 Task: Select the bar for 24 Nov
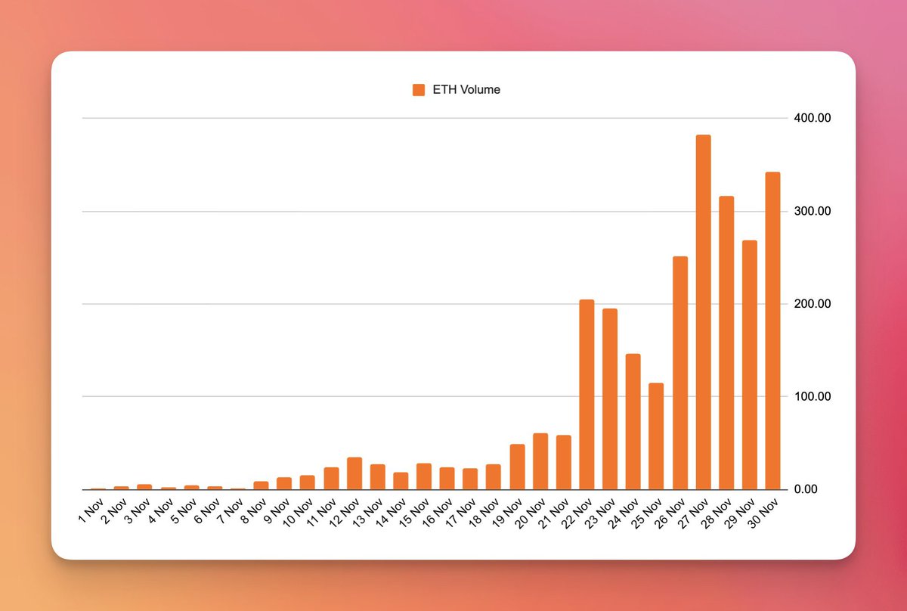click(633, 421)
